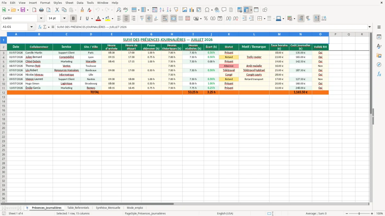Cut the selection with scissors icon
385x216 pixels.
tap(57, 10)
